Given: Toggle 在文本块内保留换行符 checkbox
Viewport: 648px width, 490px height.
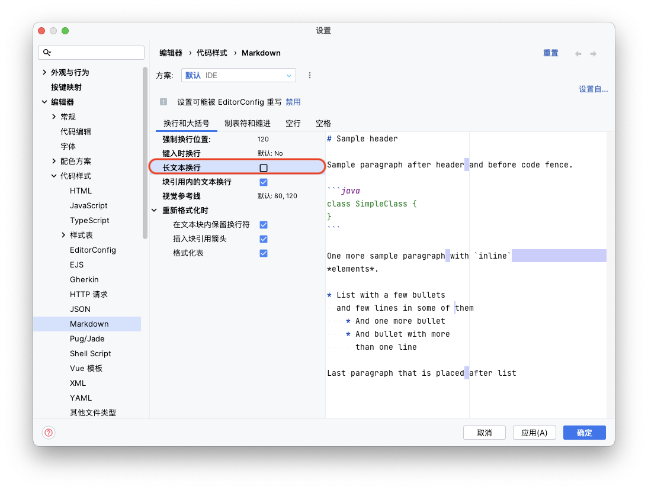Looking at the screenshot, I should click(264, 225).
